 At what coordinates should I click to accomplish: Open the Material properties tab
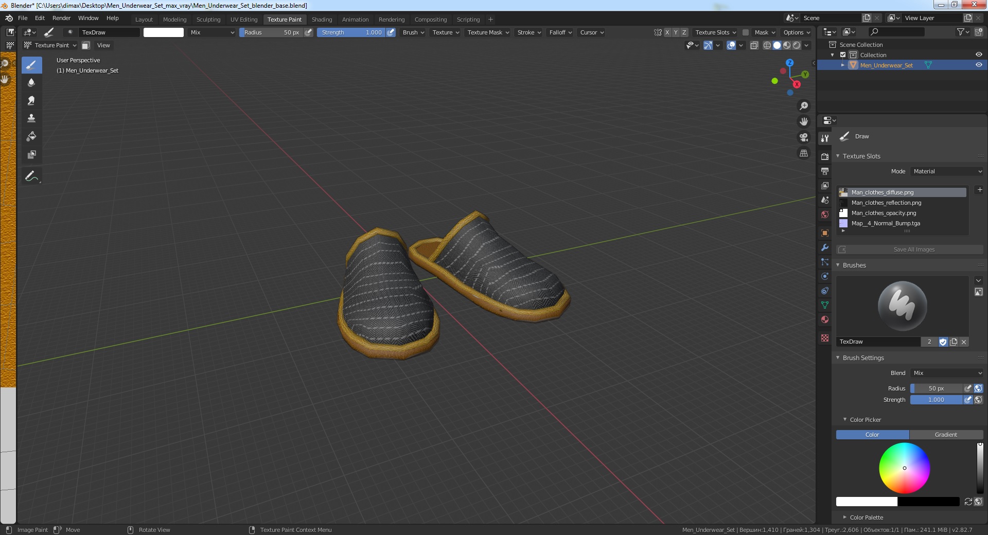click(825, 319)
